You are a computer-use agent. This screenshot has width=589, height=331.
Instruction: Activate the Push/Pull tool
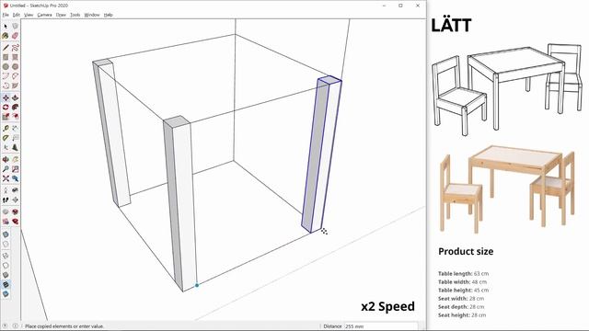click(x=15, y=97)
